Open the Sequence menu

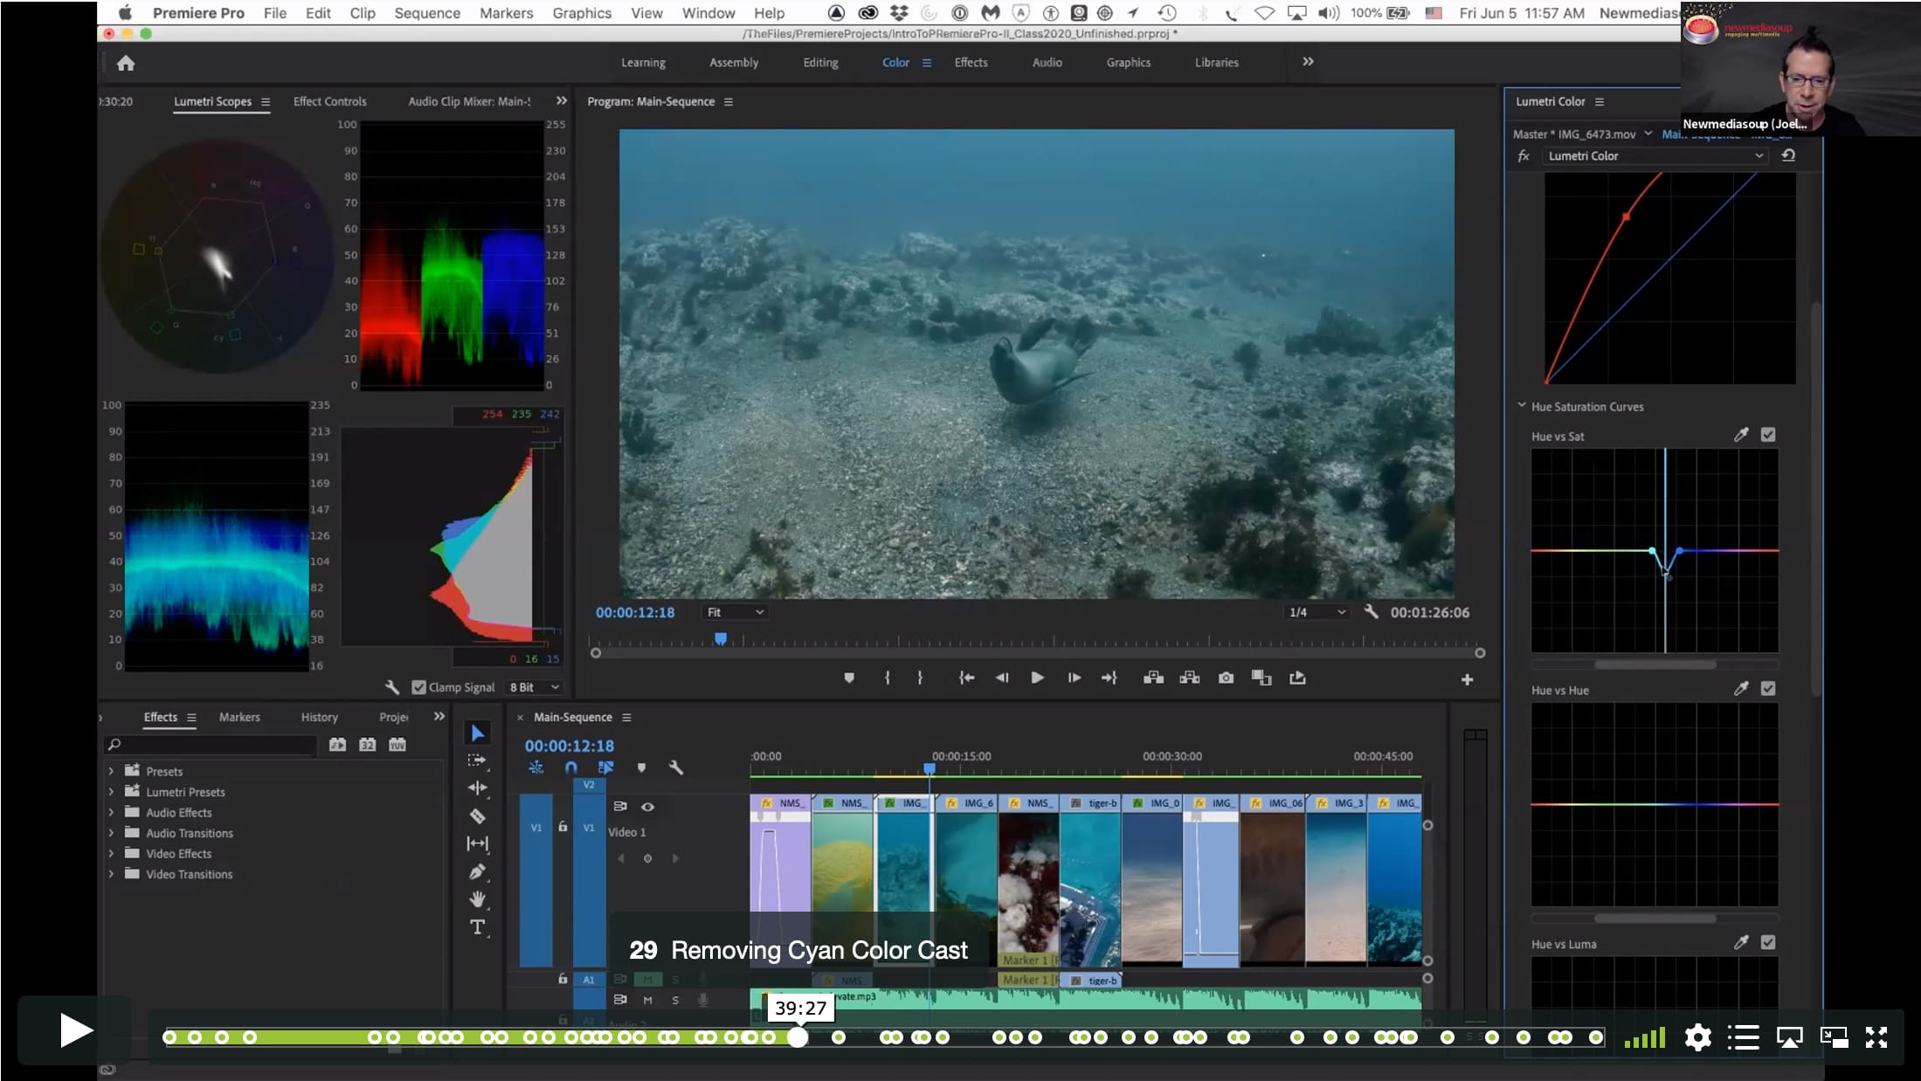[426, 13]
